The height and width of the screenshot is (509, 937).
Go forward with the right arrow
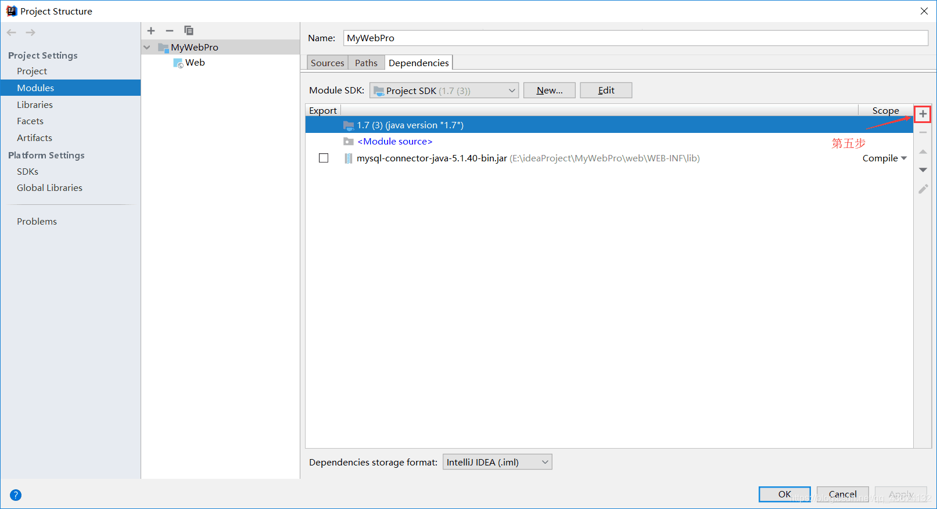[30, 33]
